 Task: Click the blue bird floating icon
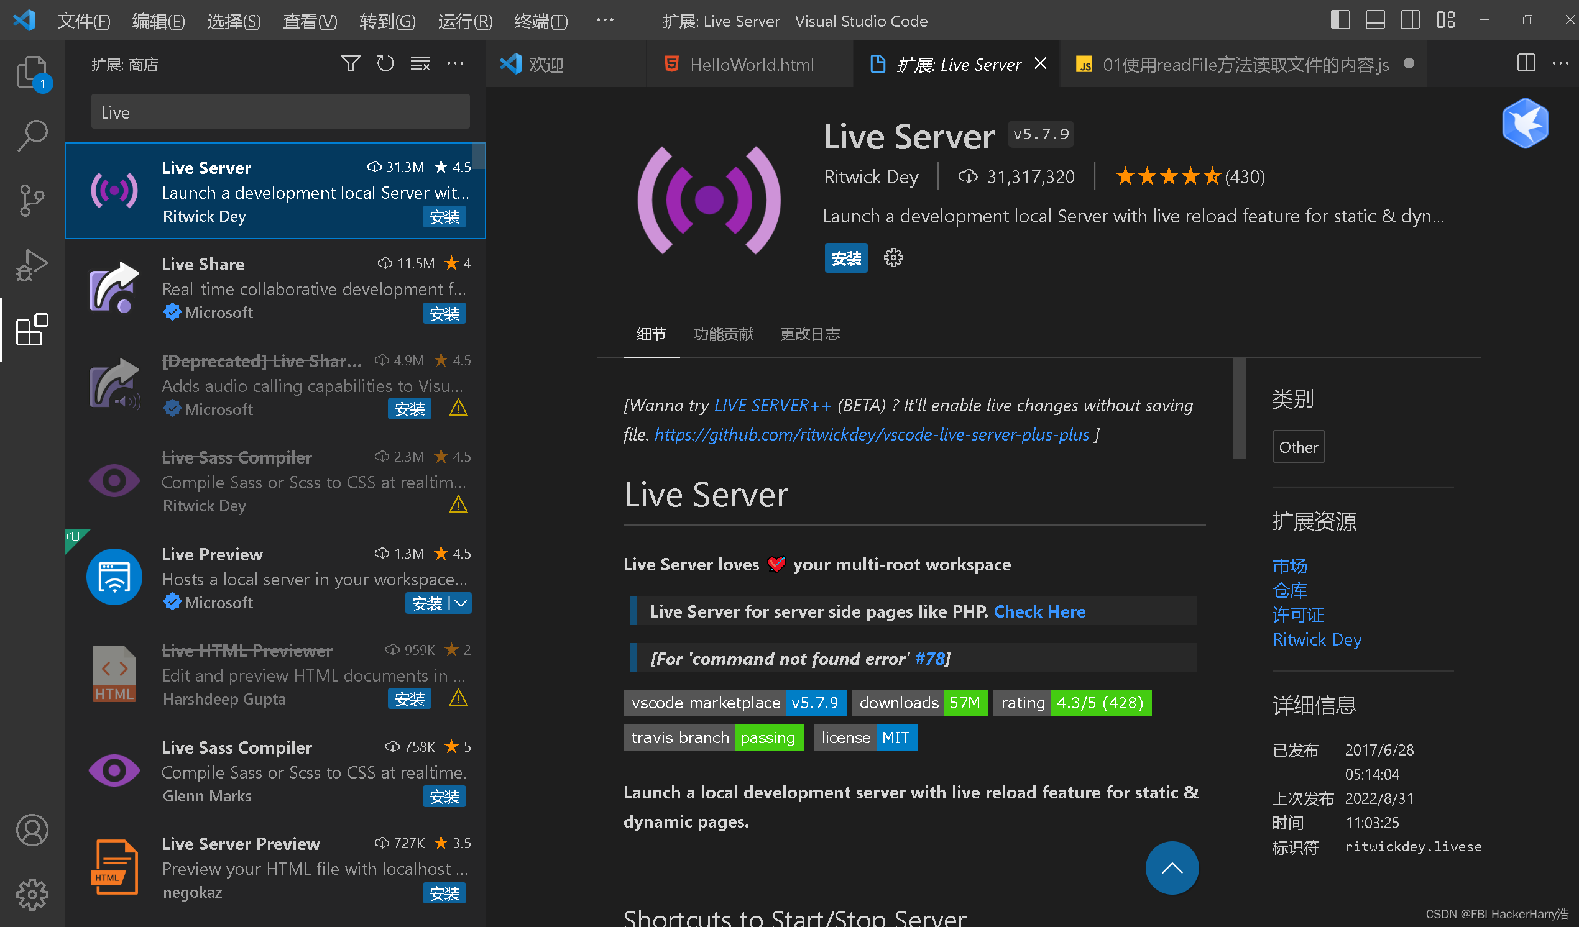(x=1525, y=123)
